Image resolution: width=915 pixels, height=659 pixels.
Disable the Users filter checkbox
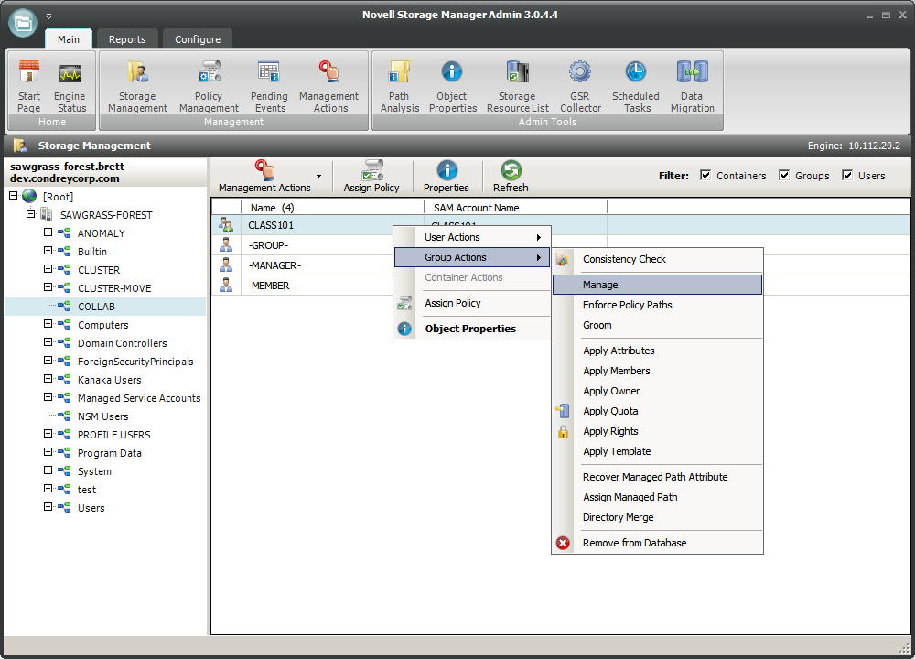(847, 176)
